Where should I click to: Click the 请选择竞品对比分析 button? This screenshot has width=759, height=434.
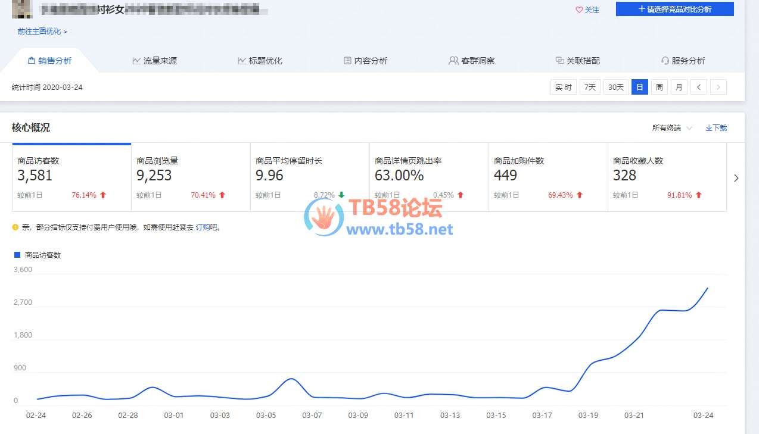(674, 9)
